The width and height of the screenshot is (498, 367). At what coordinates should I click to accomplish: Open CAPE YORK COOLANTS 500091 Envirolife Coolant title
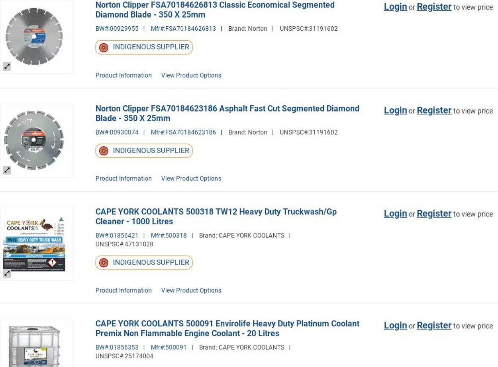[227, 328]
